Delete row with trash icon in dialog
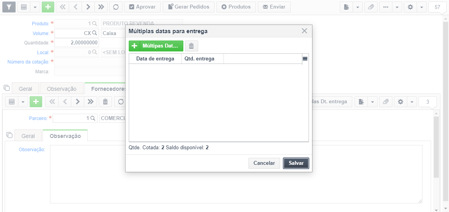The image size is (449, 212). tap(191, 46)
